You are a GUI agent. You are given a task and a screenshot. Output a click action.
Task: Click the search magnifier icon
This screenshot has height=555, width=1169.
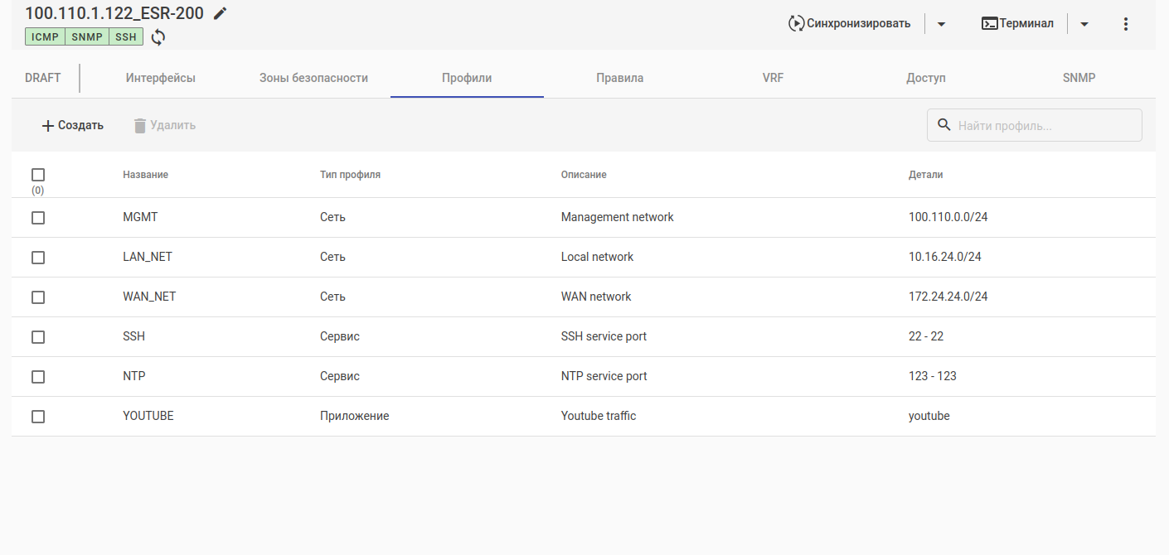(x=943, y=125)
